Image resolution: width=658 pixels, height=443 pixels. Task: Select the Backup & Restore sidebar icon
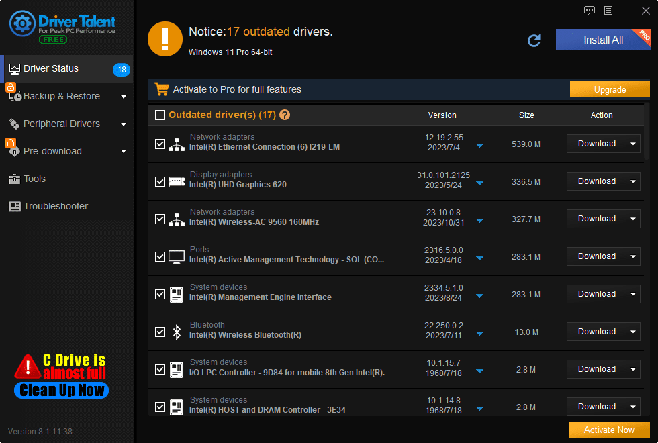click(15, 96)
